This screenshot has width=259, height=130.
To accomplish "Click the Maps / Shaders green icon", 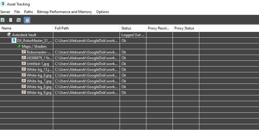I will (19, 46).
